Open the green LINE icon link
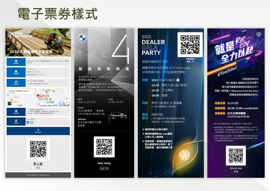The width and height of the screenshot is (270, 191). 31,122
